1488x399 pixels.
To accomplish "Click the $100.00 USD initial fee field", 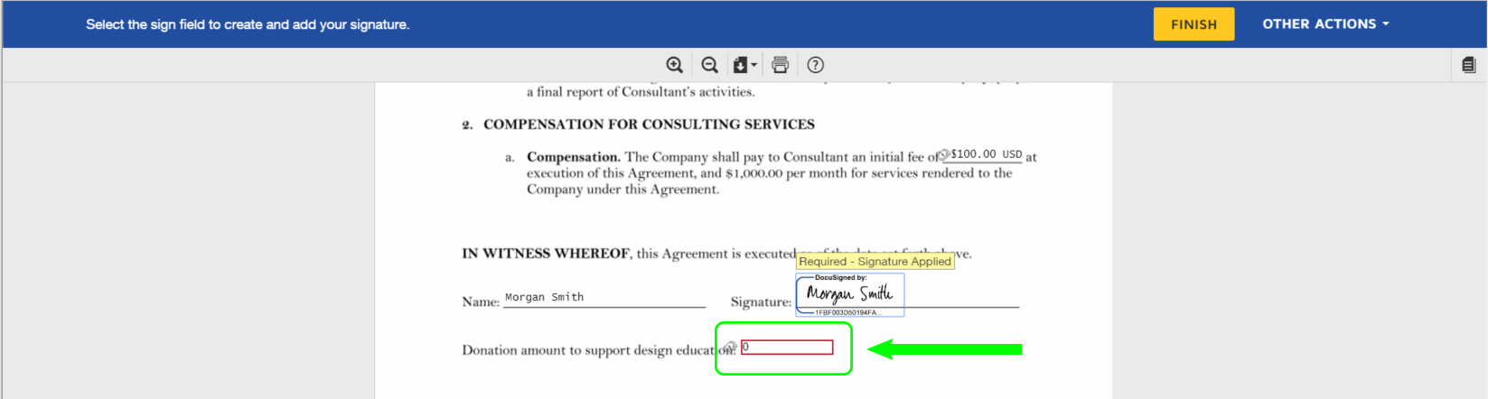I will click(986, 154).
